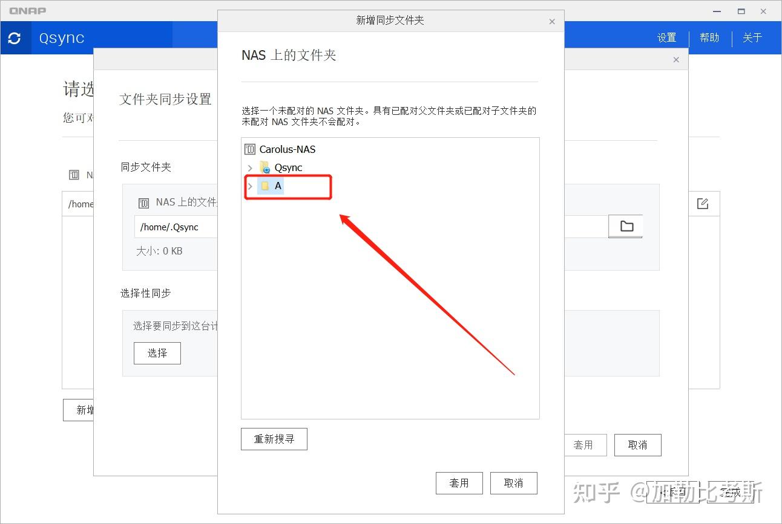Screen dimensions: 782x524
Task: Click the 选择 selective sync button
Action: point(157,353)
